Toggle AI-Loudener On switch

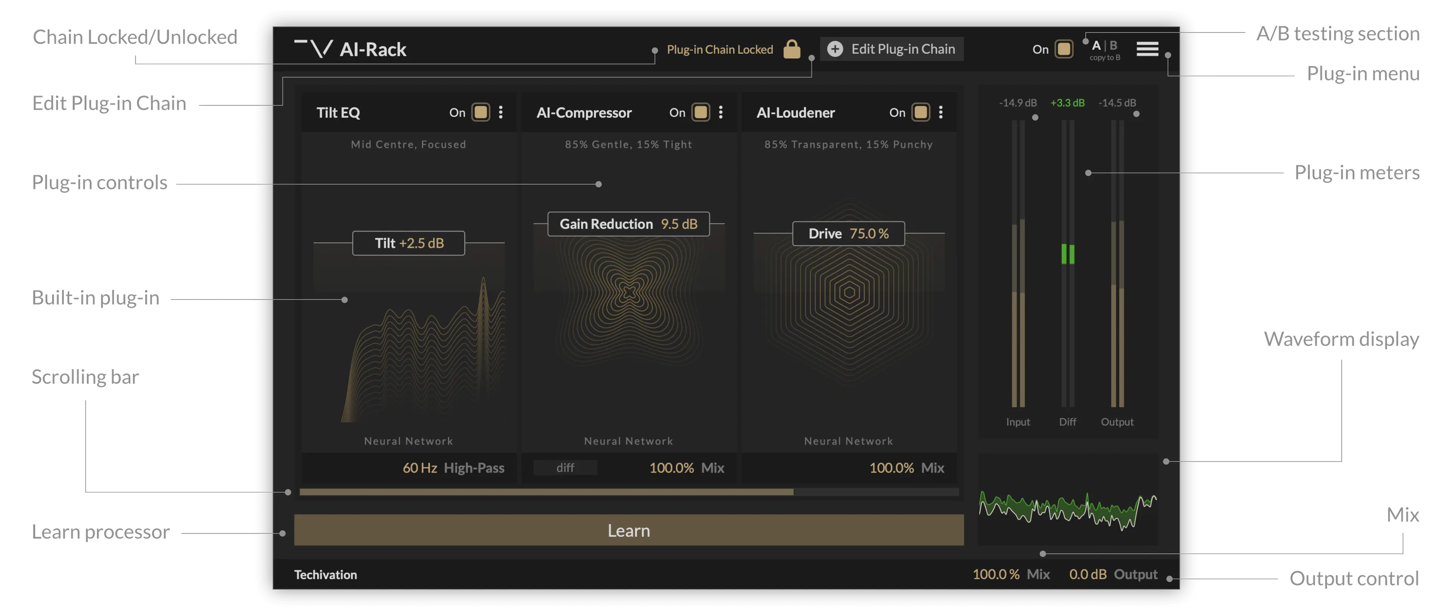pos(920,112)
